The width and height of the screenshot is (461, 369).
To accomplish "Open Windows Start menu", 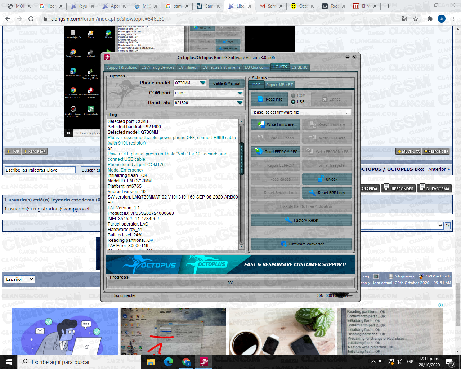I will [x=8, y=362].
